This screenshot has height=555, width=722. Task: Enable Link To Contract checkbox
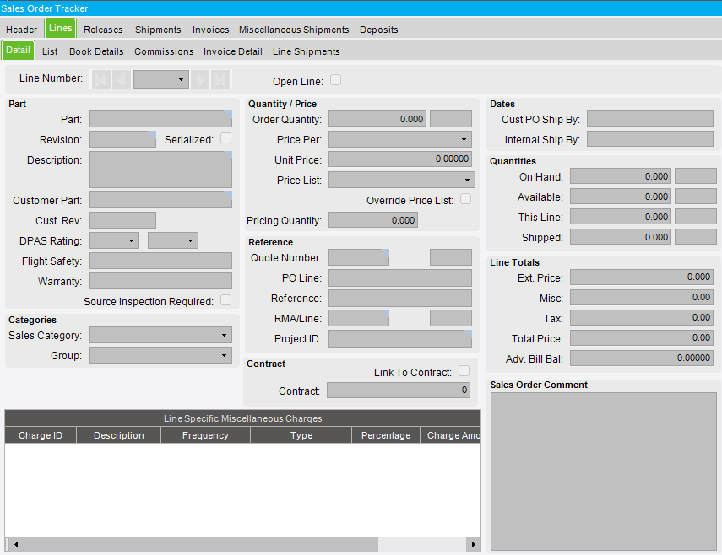(464, 371)
